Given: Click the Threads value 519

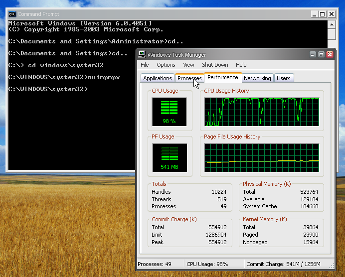Looking at the screenshot, I should pyautogui.click(x=222, y=199).
